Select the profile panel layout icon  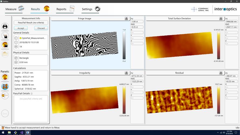5,95
